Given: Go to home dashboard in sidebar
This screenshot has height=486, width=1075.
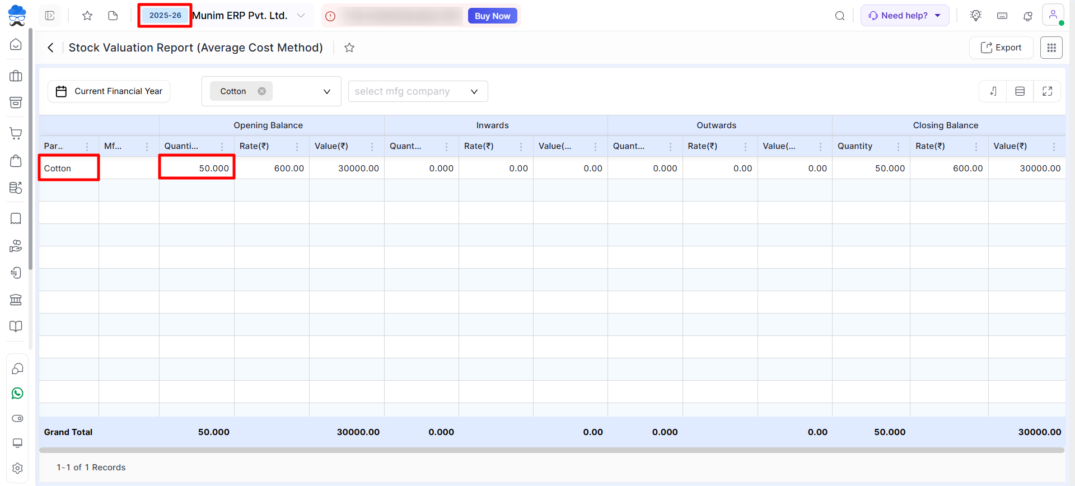Looking at the screenshot, I should pyautogui.click(x=16, y=44).
